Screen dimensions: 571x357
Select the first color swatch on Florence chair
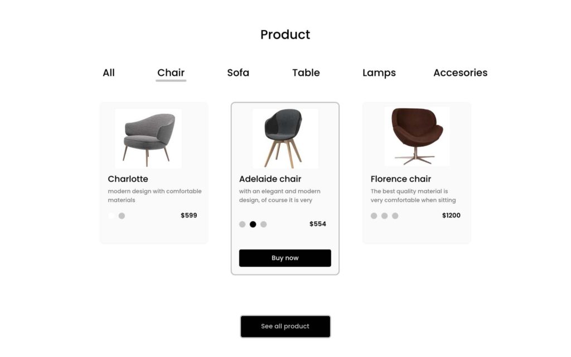(374, 216)
